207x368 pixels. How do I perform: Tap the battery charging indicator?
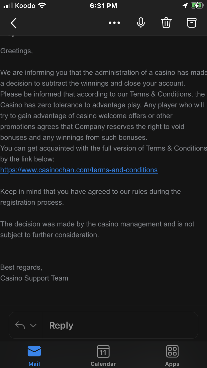(197, 6)
